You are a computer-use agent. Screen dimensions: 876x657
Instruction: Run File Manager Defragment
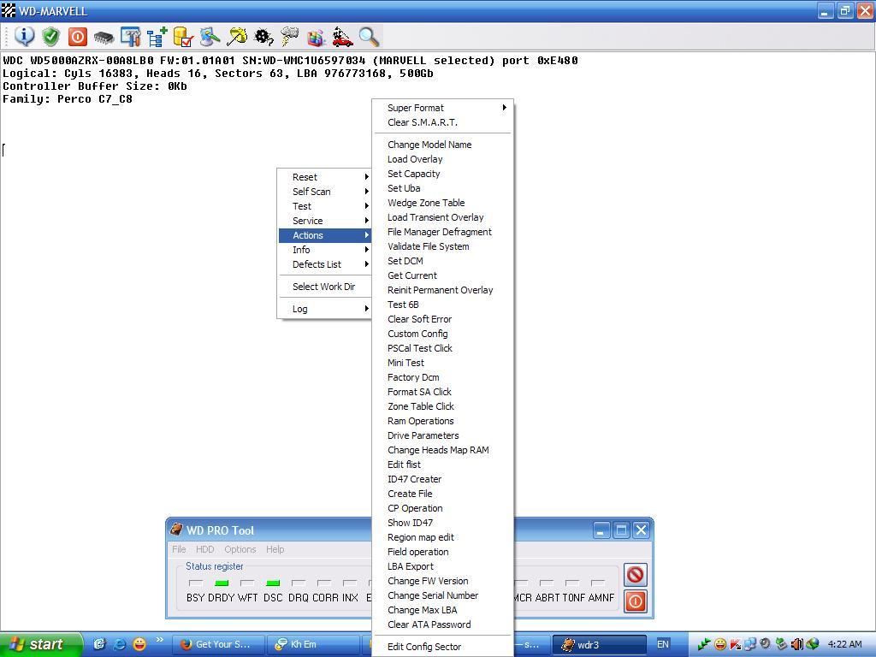[x=443, y=232]
